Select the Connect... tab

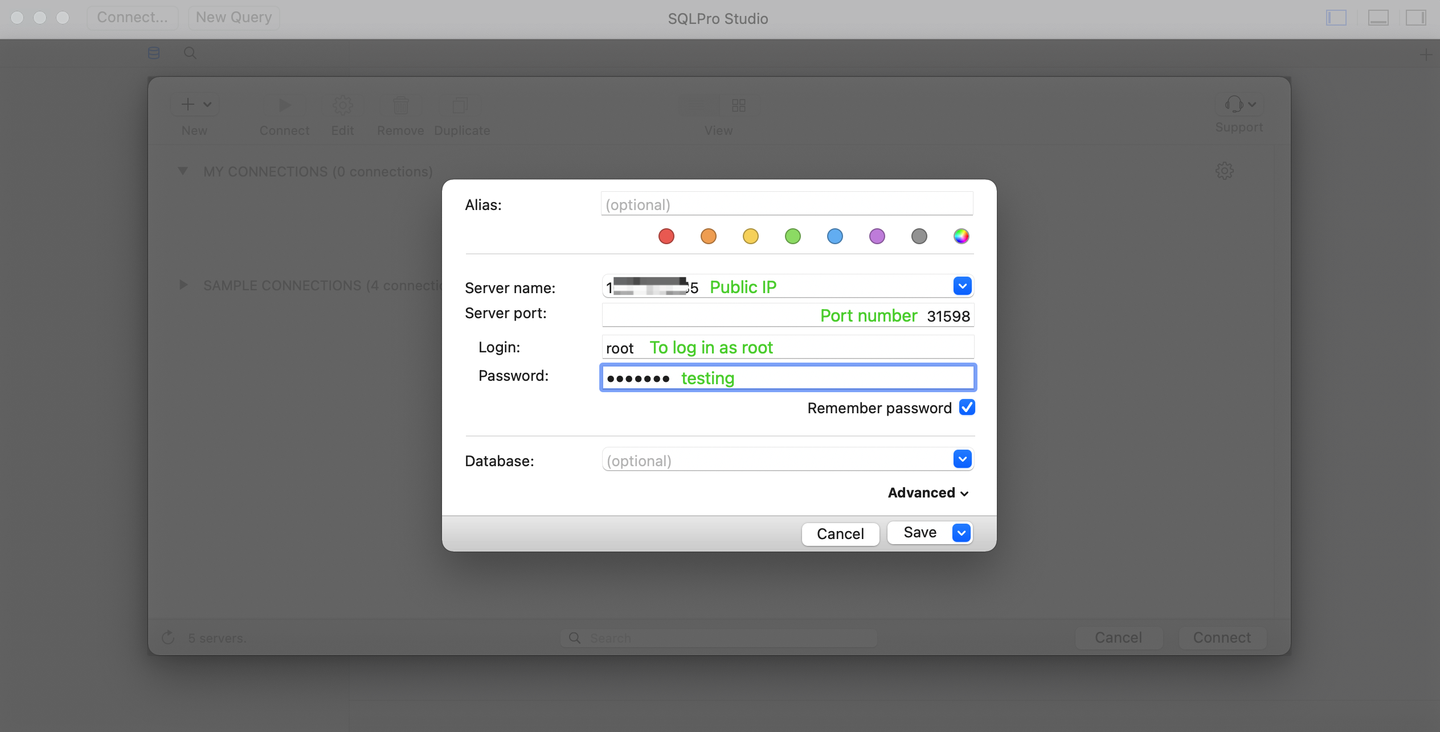132,17
